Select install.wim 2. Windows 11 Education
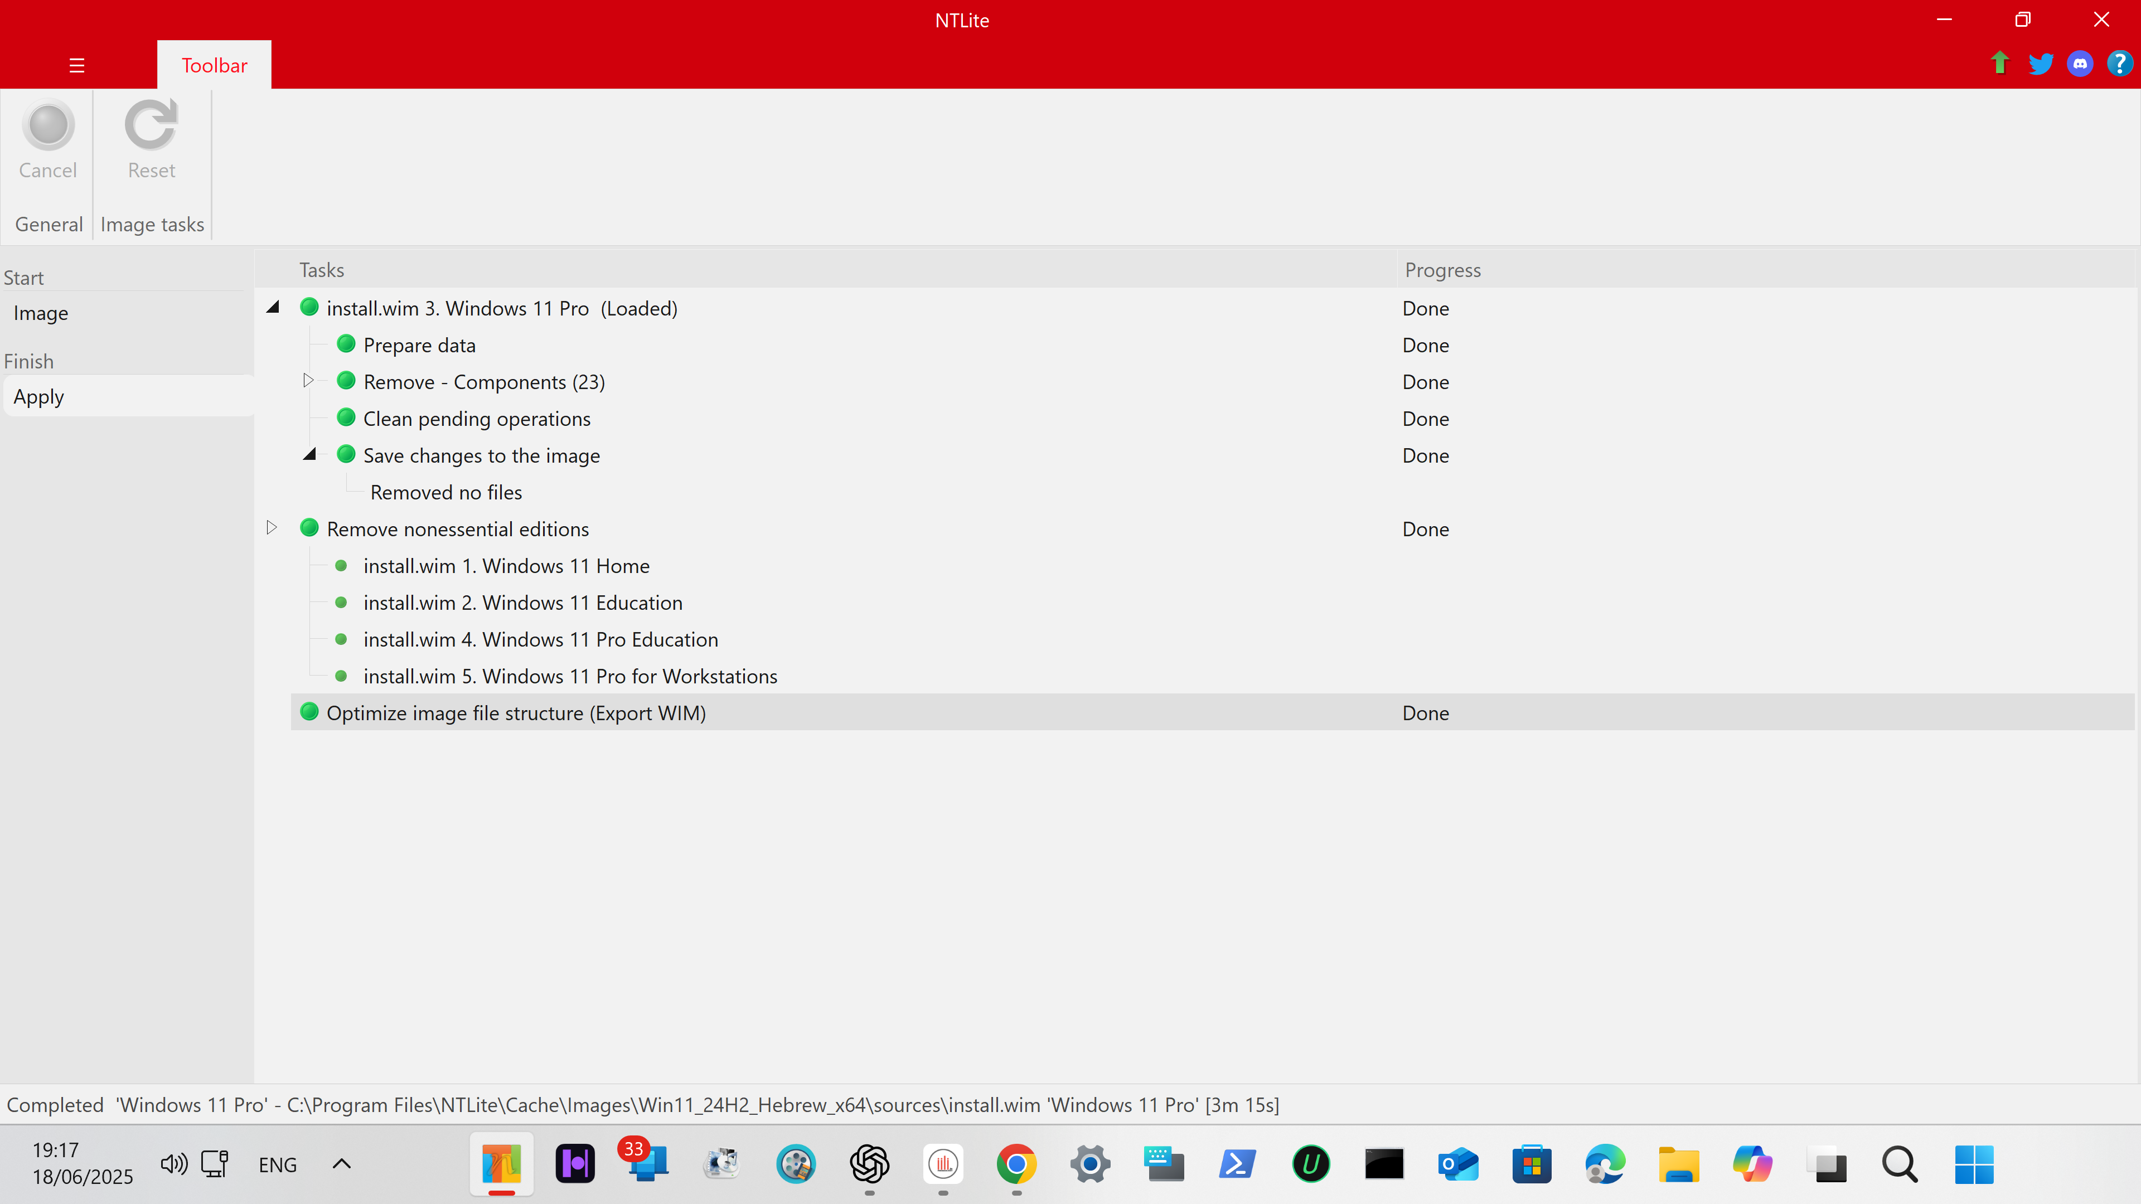 coord(523,603)
